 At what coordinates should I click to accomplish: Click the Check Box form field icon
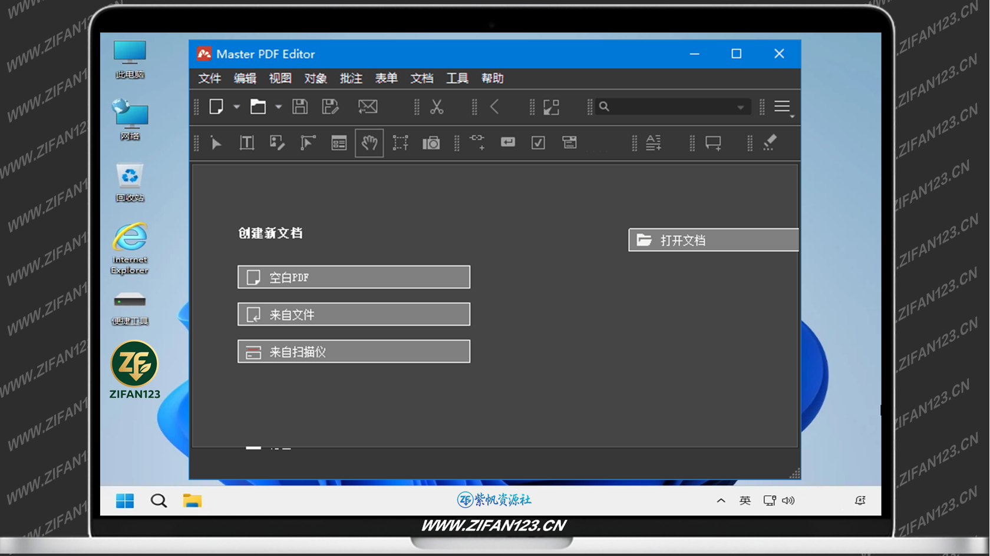pyautogui.click(x=538, y=142)
